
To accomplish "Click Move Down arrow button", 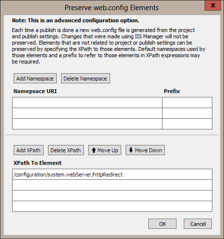I will pyautogui.click(x=145, y=150).
